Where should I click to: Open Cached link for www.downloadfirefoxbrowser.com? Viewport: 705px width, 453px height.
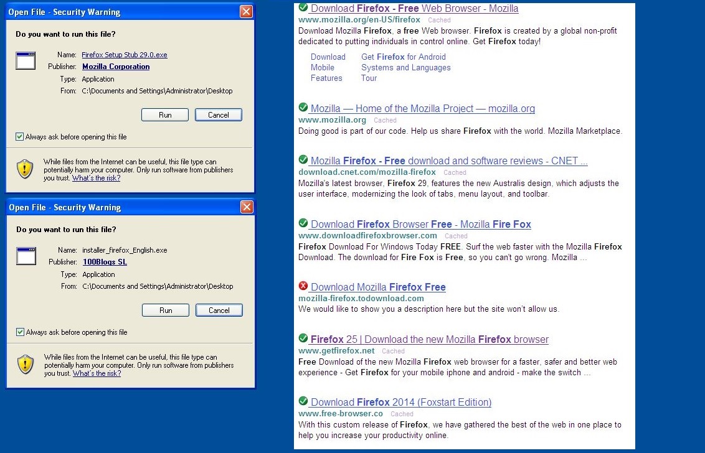[x=456, y=235]
